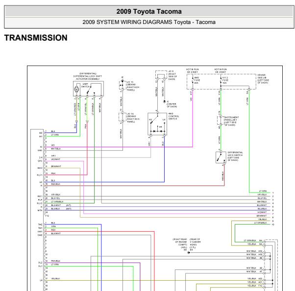Click the "(REAR OF CYLINDER HEAD)" ground location label
295x291 pixels.
[x=195, y=242]
